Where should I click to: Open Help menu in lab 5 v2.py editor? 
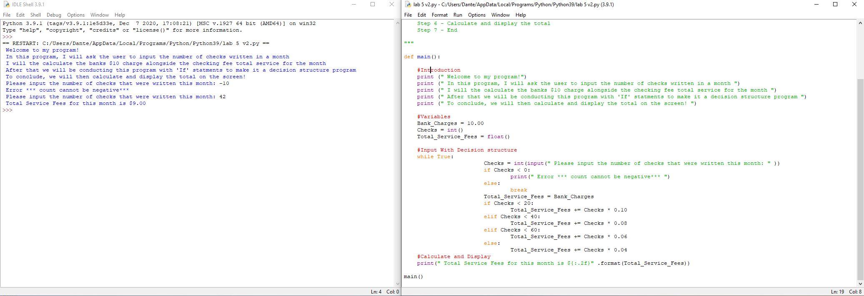point(521,15)
